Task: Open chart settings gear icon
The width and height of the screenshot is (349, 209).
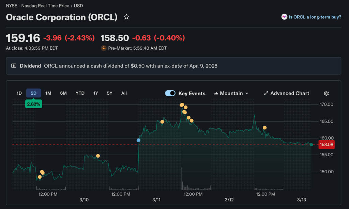Action: coord(326,93)
